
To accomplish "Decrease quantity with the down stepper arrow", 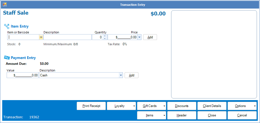I will click(105, 39).
